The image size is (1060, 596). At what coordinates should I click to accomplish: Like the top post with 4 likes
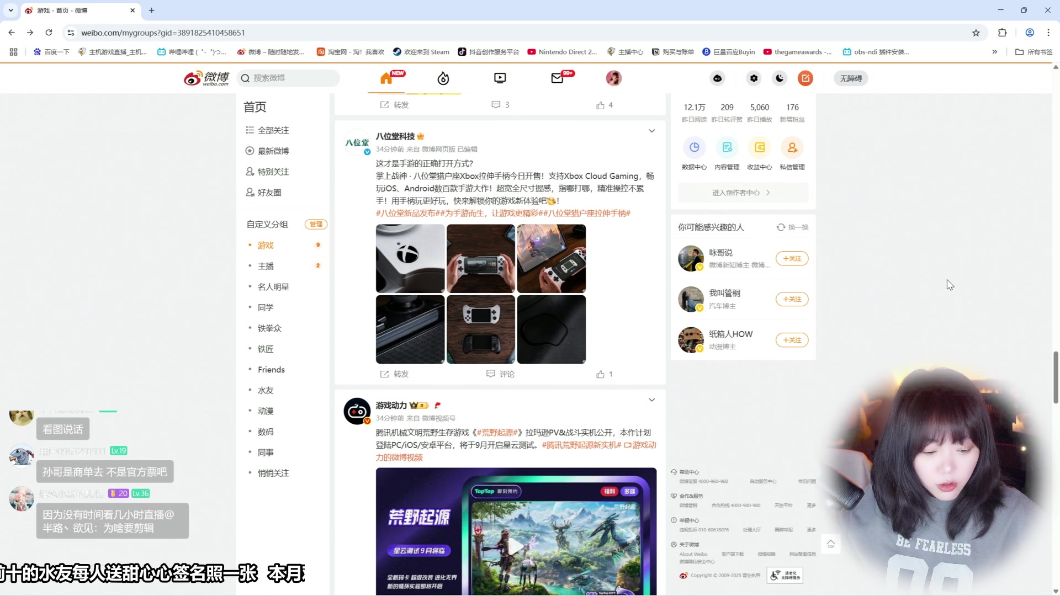(x=605, y=105)
